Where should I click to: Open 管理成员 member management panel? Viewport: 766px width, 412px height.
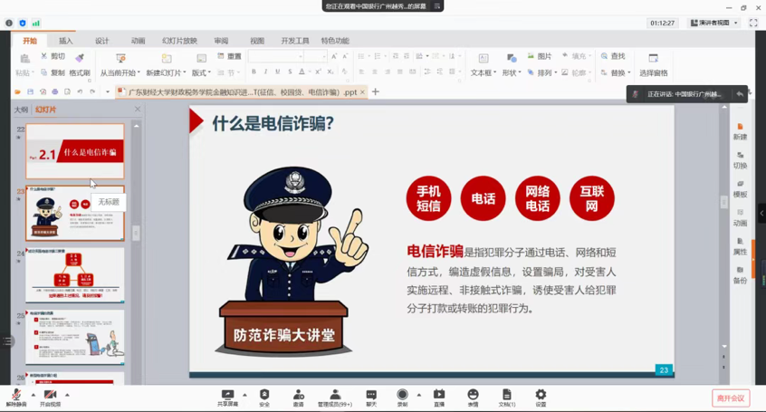pyautogui.click(x=334, y=396)
